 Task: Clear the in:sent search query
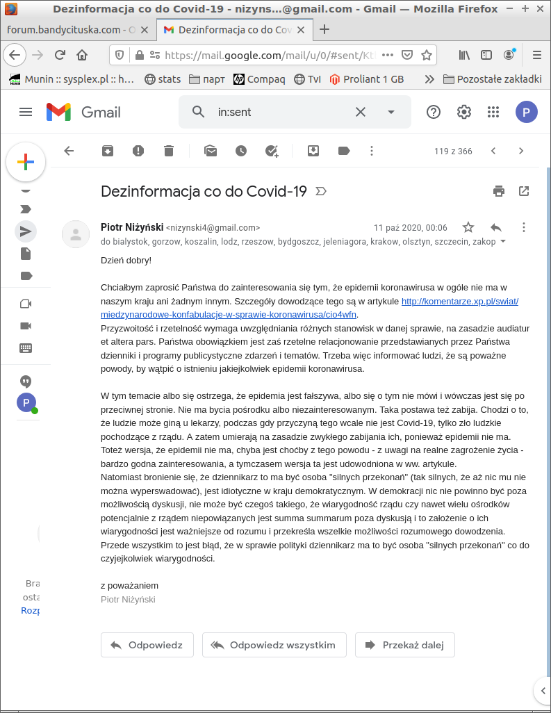[x=361, y=112]
